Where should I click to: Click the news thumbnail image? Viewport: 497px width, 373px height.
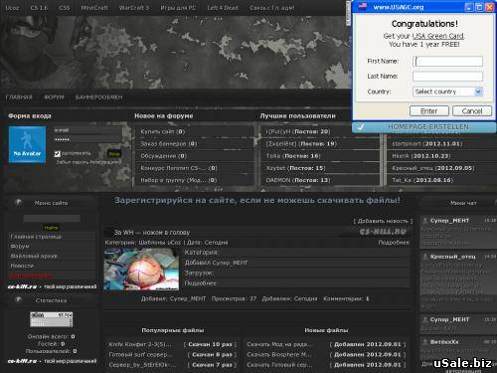(x=141, y=270)
